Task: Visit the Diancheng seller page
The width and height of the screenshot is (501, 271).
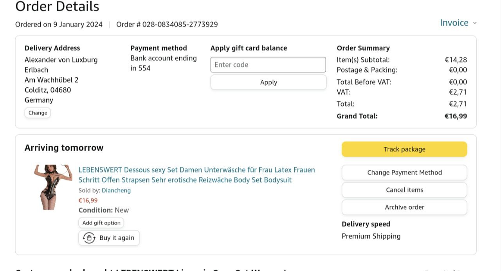Action: tap(116, 191)
